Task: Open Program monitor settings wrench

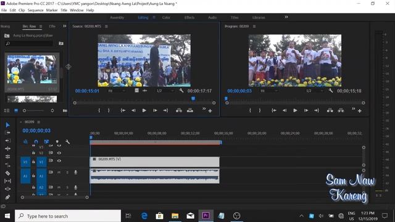Action: click(x=331, y=91)
